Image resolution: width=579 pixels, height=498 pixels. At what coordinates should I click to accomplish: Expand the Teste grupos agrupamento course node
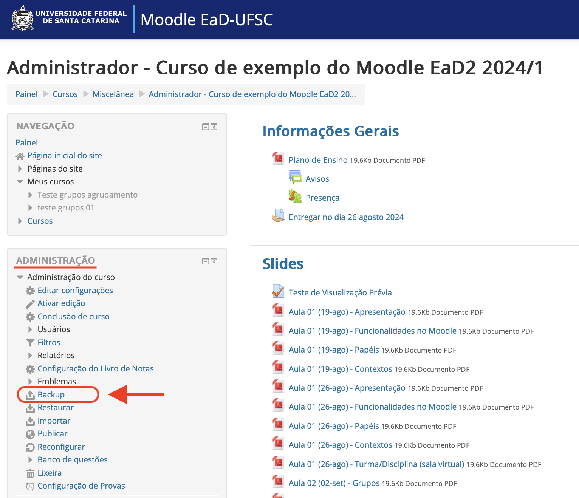click(30, 195)
